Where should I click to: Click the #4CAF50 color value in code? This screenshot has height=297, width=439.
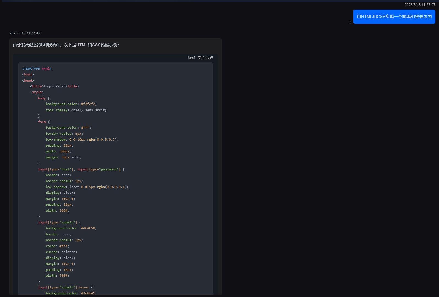coord(88,228)
